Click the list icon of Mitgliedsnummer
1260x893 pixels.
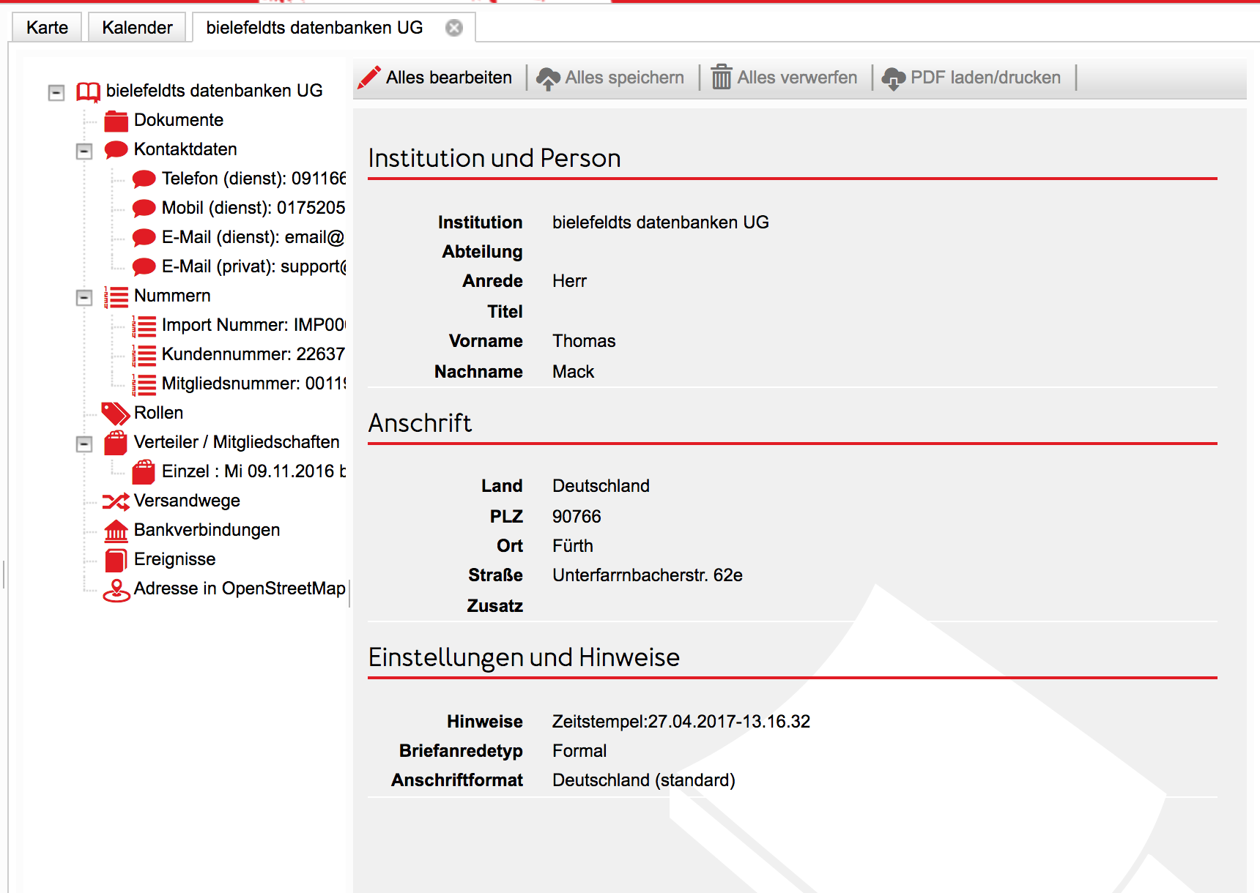144,384
